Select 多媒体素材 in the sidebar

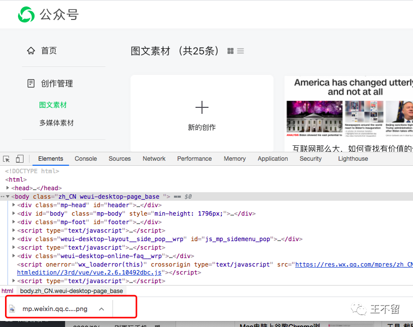tap(56, 123)
